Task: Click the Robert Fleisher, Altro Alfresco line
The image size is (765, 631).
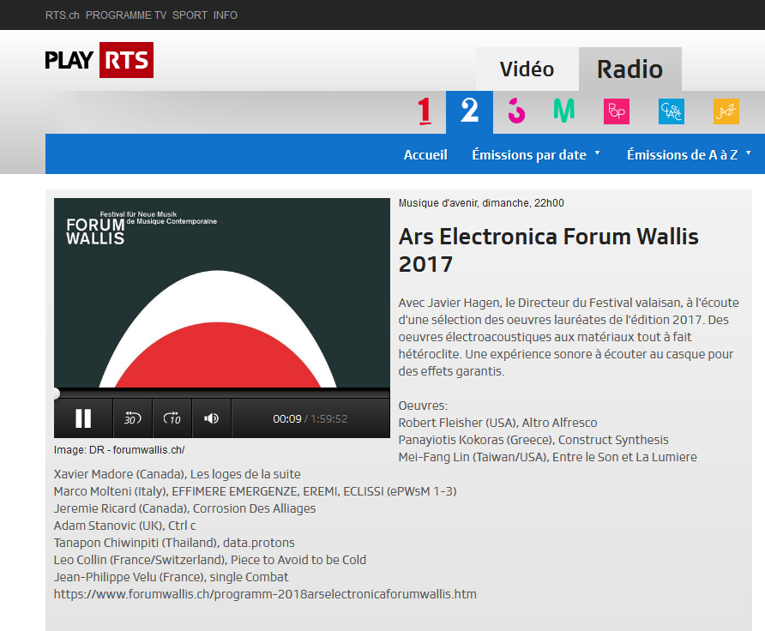Action: 497,423
